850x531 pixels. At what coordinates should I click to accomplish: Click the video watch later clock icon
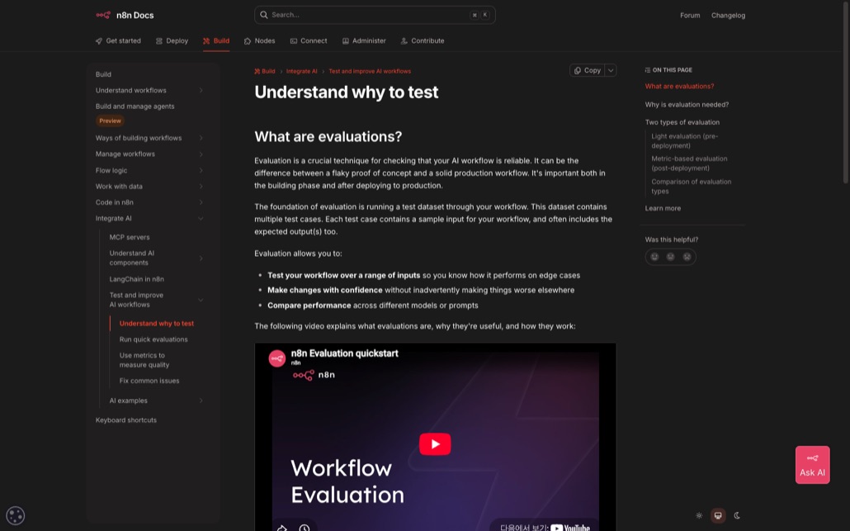tap(305, 527)
